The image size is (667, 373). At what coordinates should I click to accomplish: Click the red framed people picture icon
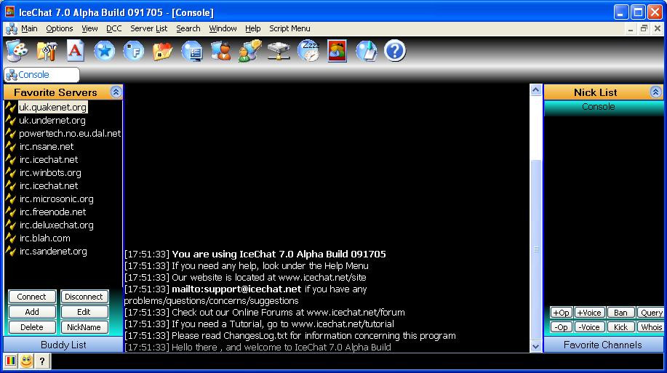pos(337,51)
